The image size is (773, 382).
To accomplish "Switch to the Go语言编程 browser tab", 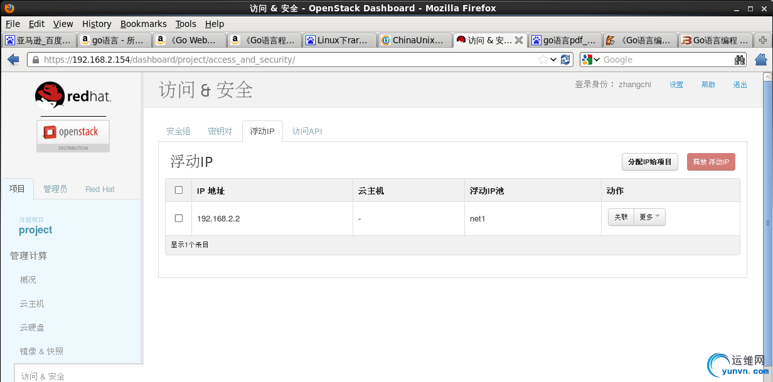I will point(715,40).
